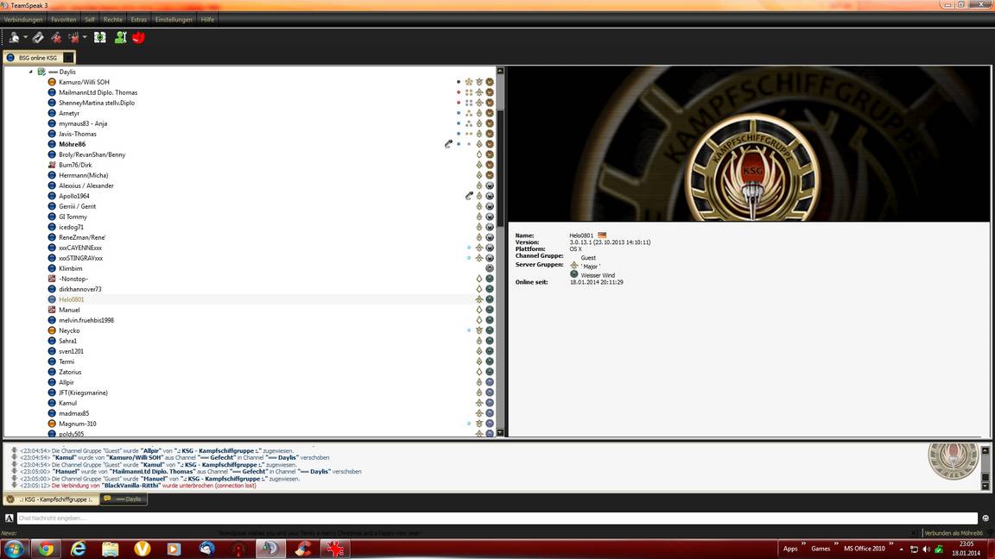Select user Gerriii / Gerrit
The image size is (995, 559).
pos(78,207)
